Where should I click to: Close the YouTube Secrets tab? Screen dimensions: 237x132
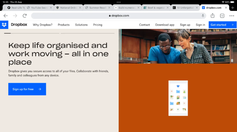point(51,8)
